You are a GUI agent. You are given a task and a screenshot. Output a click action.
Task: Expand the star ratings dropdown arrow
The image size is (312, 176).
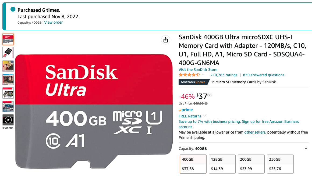203,75
